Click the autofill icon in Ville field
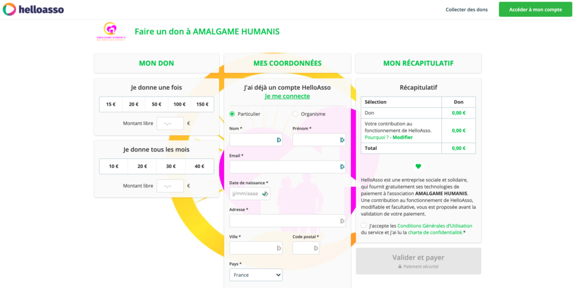Screen dimensions: 575x288 pyautogui.click(x=279, y=248)
